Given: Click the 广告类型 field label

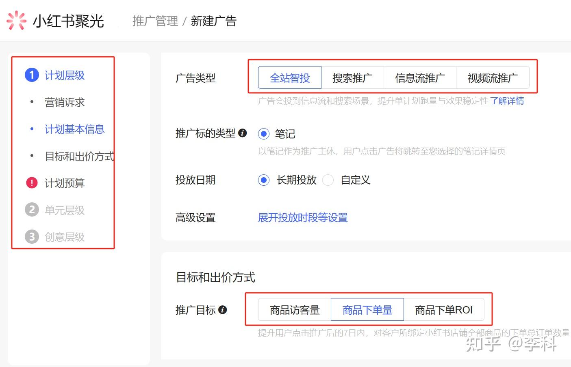Looking at the screenshot, I should [195, 78].
